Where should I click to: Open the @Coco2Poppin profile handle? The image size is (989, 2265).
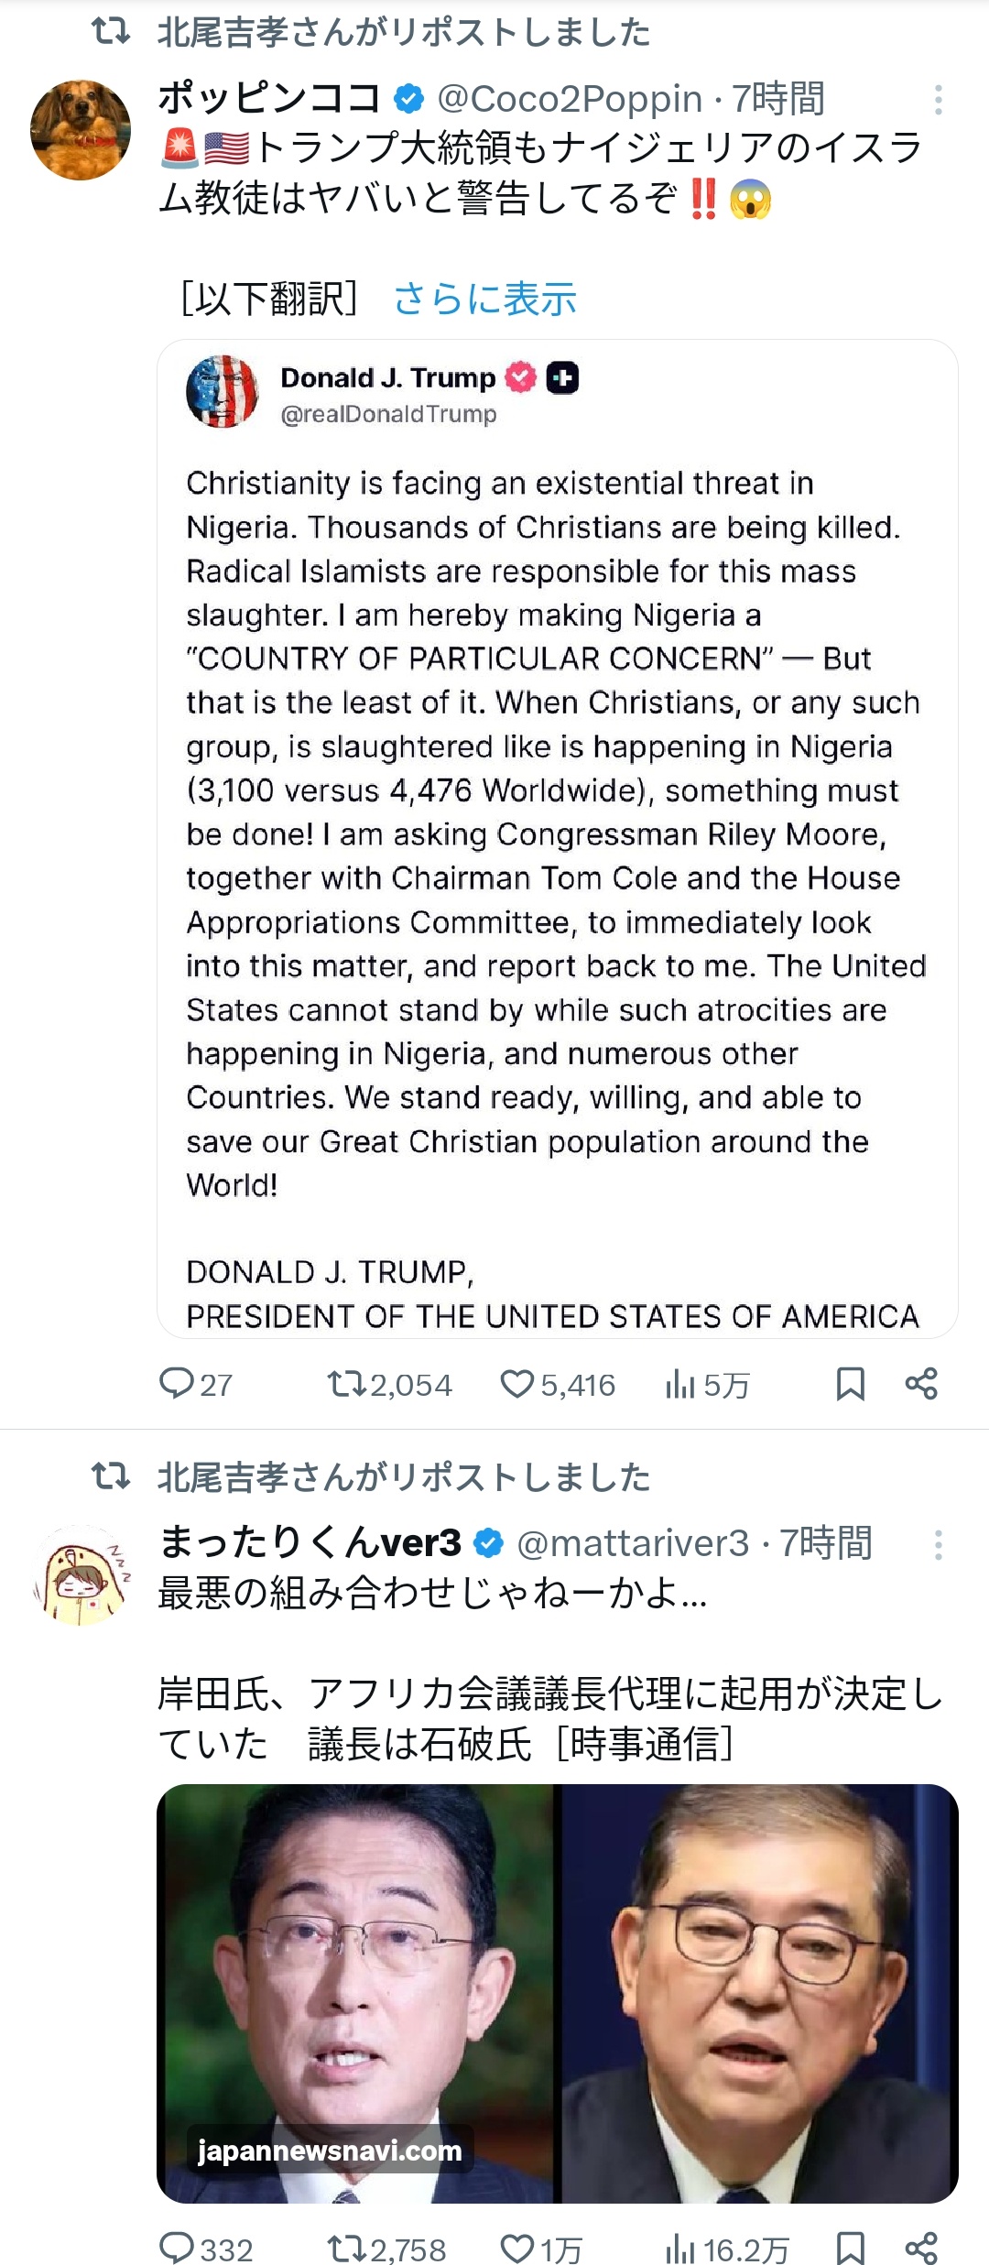pos(570,99)
